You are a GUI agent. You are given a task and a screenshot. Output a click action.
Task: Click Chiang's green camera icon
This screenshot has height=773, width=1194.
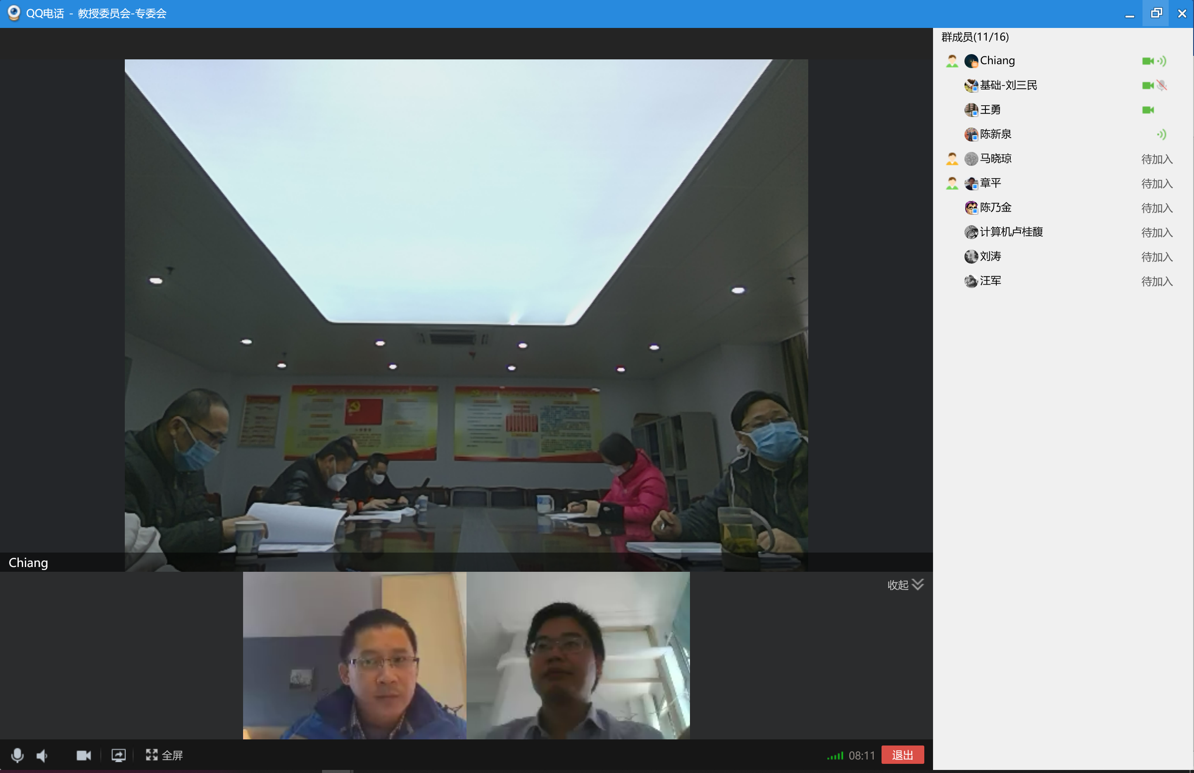(1147, 61)
